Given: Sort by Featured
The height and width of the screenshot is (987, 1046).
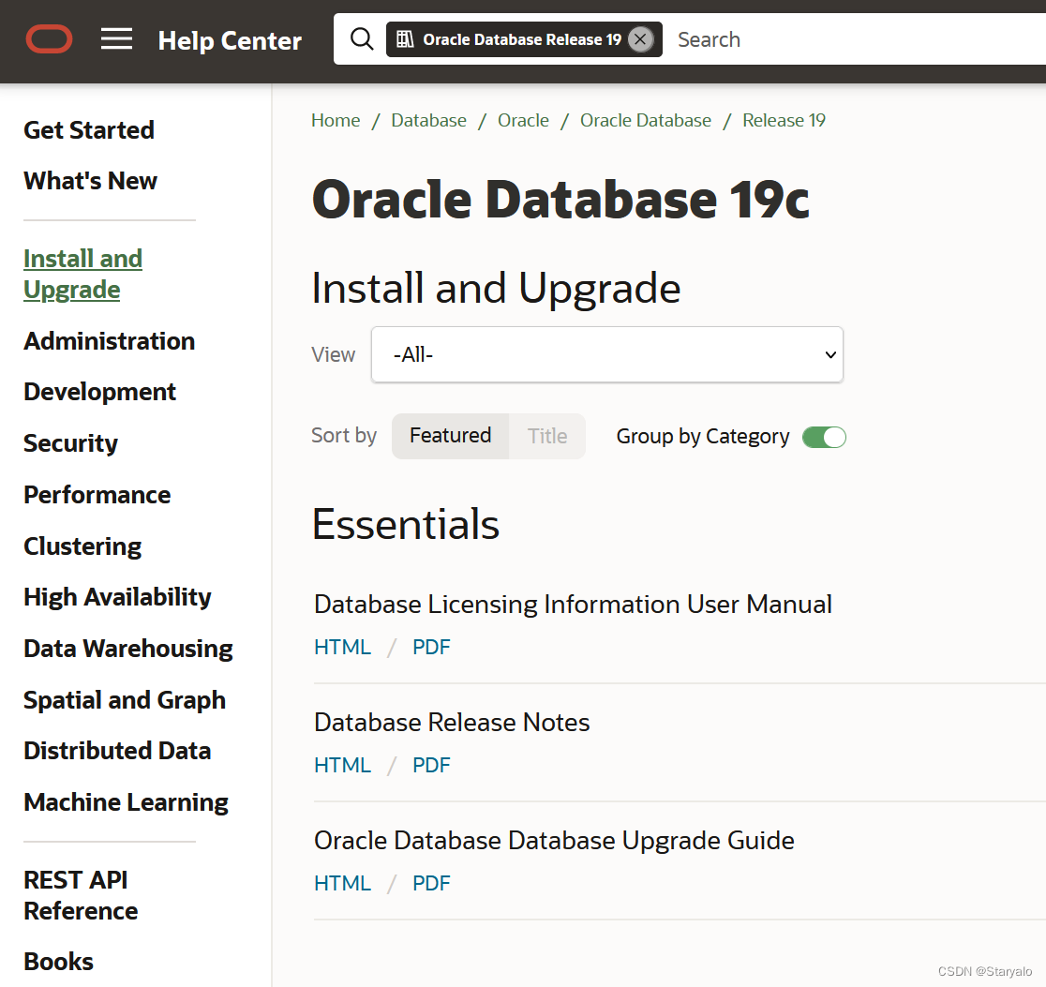Looking at the screenshot, I should point(450,436).
